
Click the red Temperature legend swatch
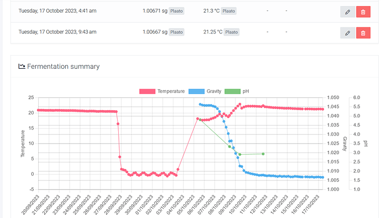click(147, 91)
